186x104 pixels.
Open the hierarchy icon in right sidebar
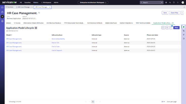pos(184,31)
